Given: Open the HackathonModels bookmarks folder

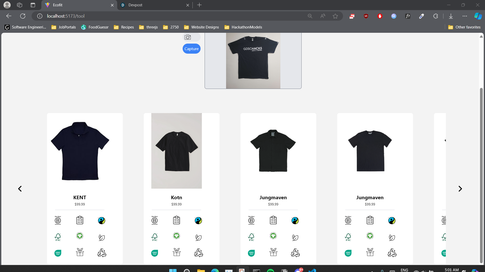Looking at the screenshot, I should point(243,27).
